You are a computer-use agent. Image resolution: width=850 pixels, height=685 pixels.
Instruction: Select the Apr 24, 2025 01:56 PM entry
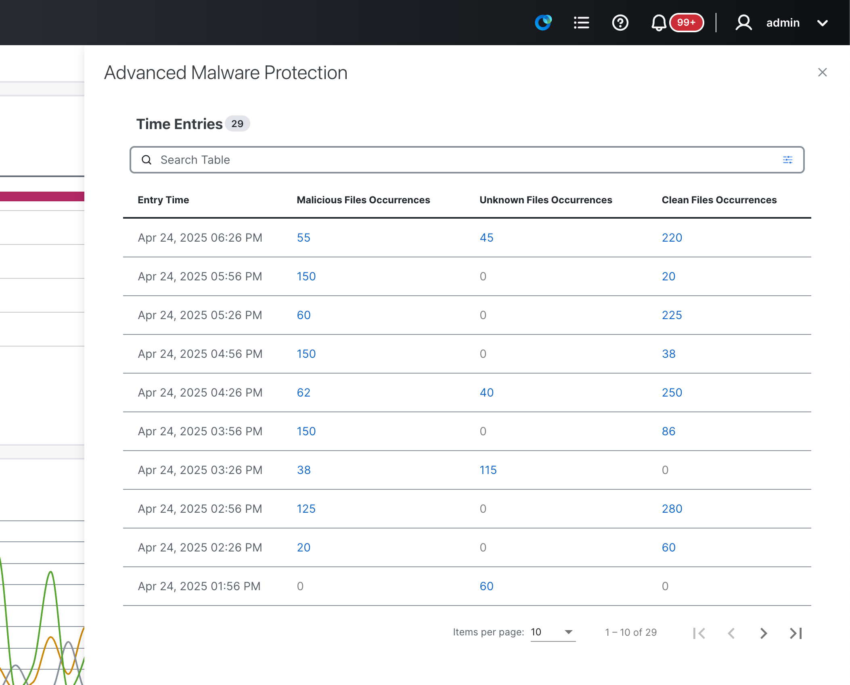[x=199, y=586]
